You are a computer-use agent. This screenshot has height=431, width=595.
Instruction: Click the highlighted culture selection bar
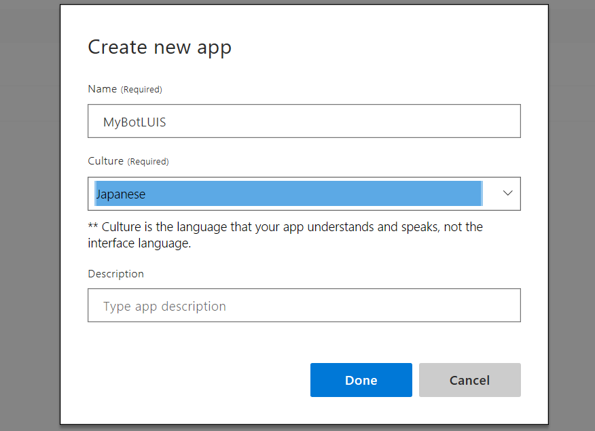click(285, 194)
